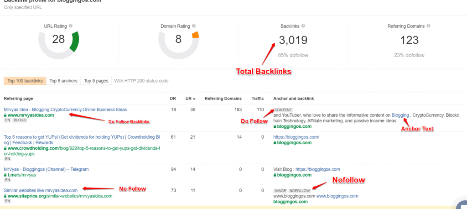
Task: Open the www.mrvyasidea.com URL link
Action: coord(31,115)
